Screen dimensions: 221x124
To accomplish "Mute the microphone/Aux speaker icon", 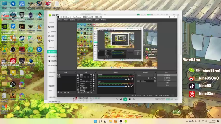I will 129,86.
